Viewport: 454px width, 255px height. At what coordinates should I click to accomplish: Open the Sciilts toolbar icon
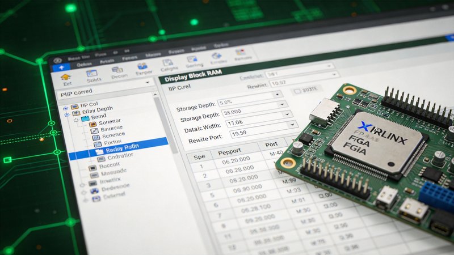pos(92,74)
